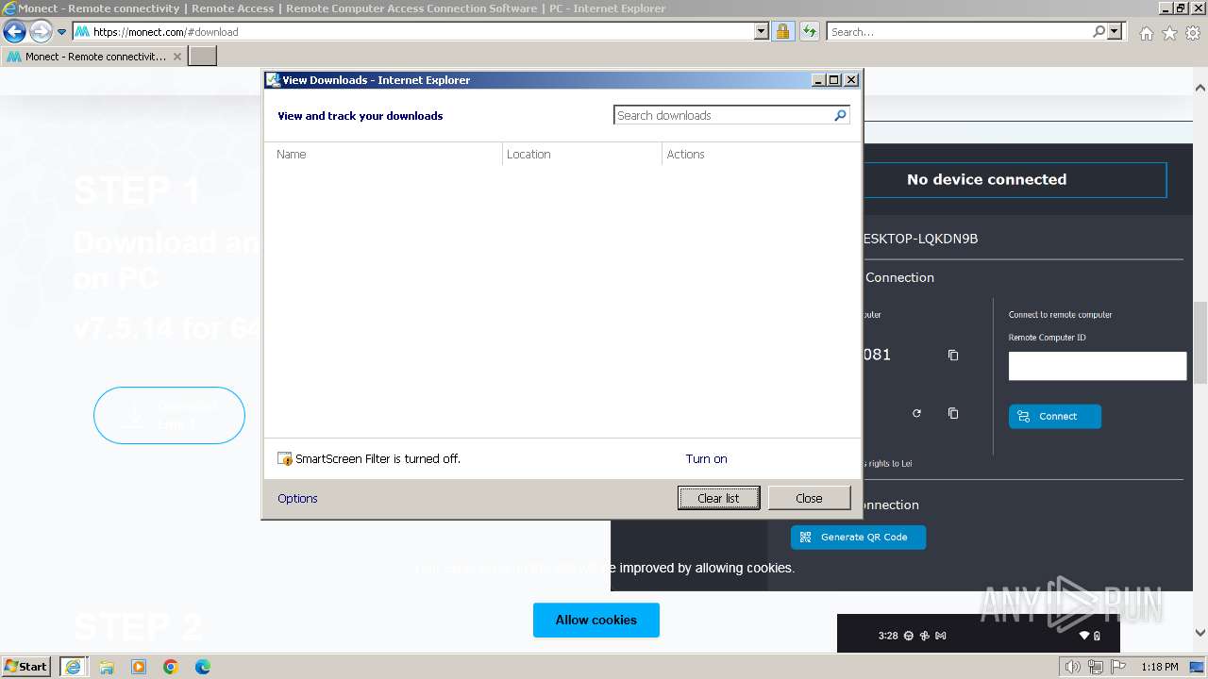Close the Monect tab
The image size is (1208, 679).
177,57
